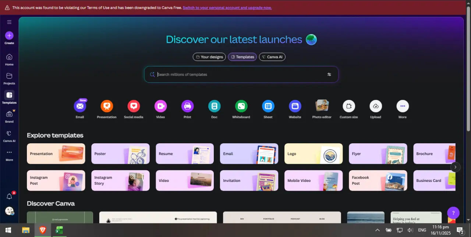Open Projects folder in sidebar
Screen dimensions: 471x237
(9, 79)
